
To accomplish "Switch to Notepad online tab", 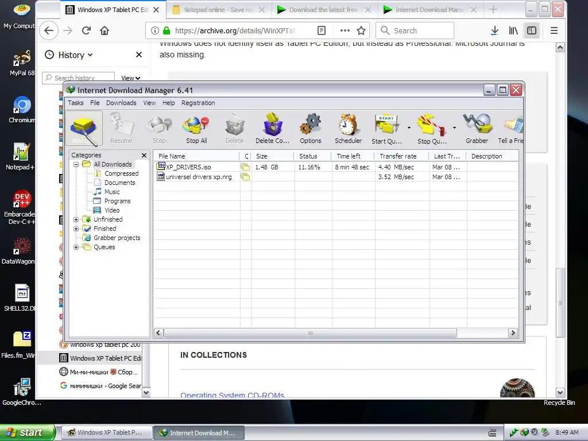I will (218, 10).
